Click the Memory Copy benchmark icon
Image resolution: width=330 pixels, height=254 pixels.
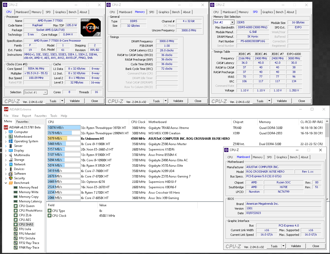point(16,197)
